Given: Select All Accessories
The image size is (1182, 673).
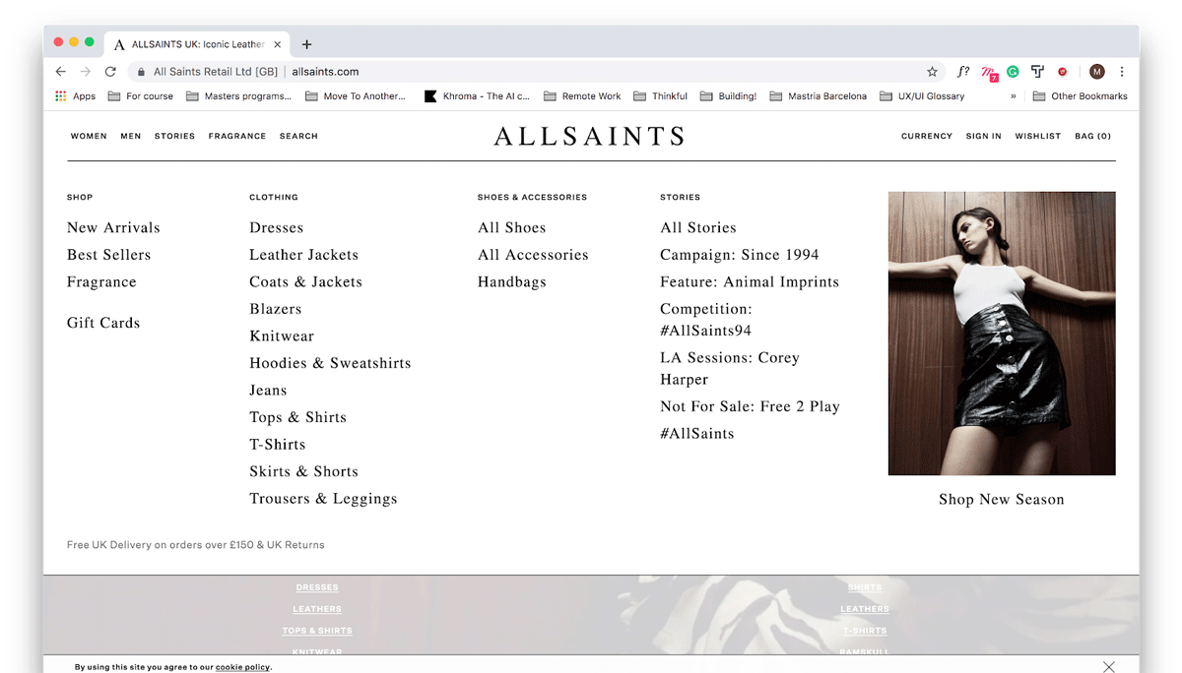Looking at the screenshot, I should (x=533, y=255).
